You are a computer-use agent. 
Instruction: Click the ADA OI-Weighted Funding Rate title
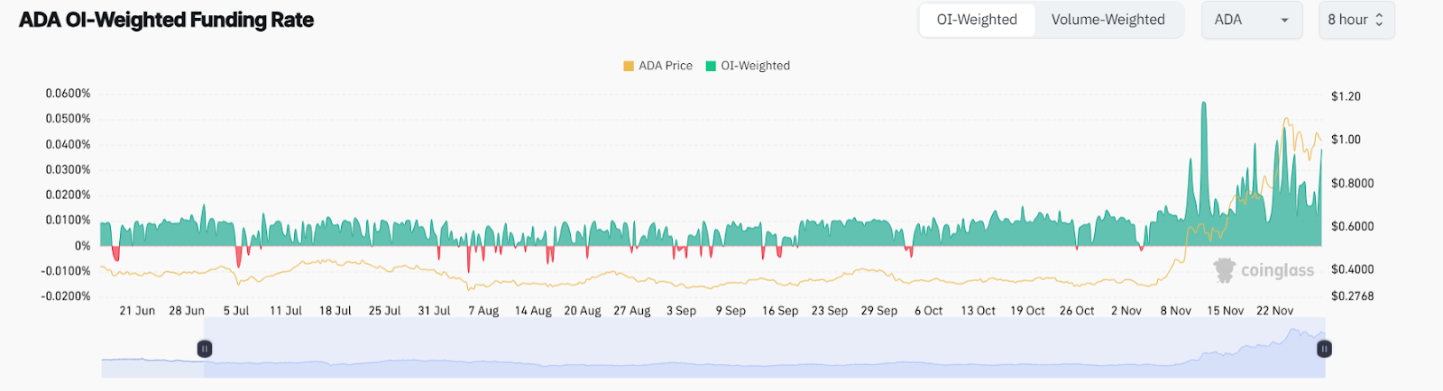[167, 20]
